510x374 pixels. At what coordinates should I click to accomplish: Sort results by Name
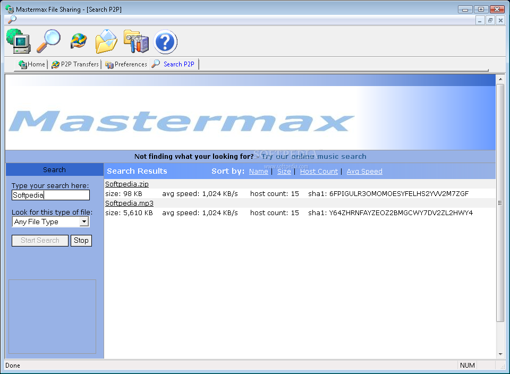click(x=259, y=172)
